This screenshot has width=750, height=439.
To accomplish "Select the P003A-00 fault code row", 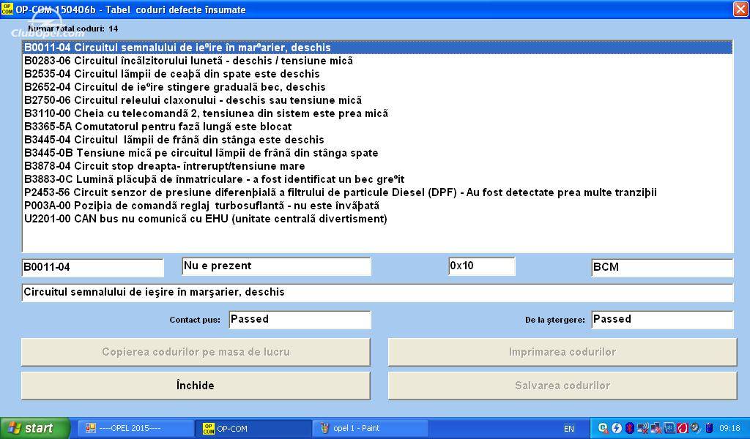I will (377, 206).
